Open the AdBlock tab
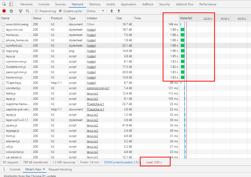This screenshot has width=251, height=177. tap(148, 4)
